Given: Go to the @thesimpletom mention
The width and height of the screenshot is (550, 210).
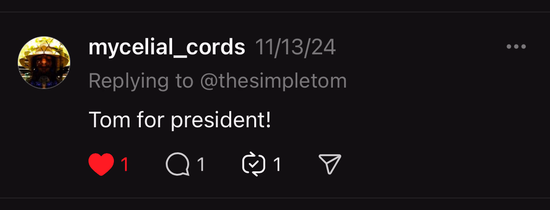Looking at the screenshot, I should pos(273,81).
